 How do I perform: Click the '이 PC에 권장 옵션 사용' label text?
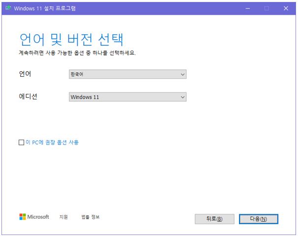(x=52, y=142)
